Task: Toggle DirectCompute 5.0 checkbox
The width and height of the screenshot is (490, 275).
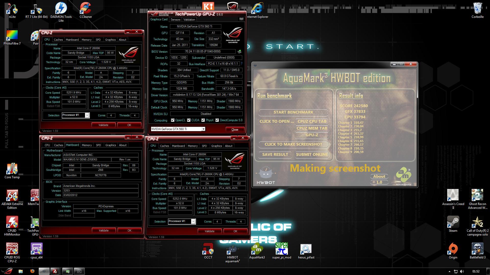Action: point(217,120)
